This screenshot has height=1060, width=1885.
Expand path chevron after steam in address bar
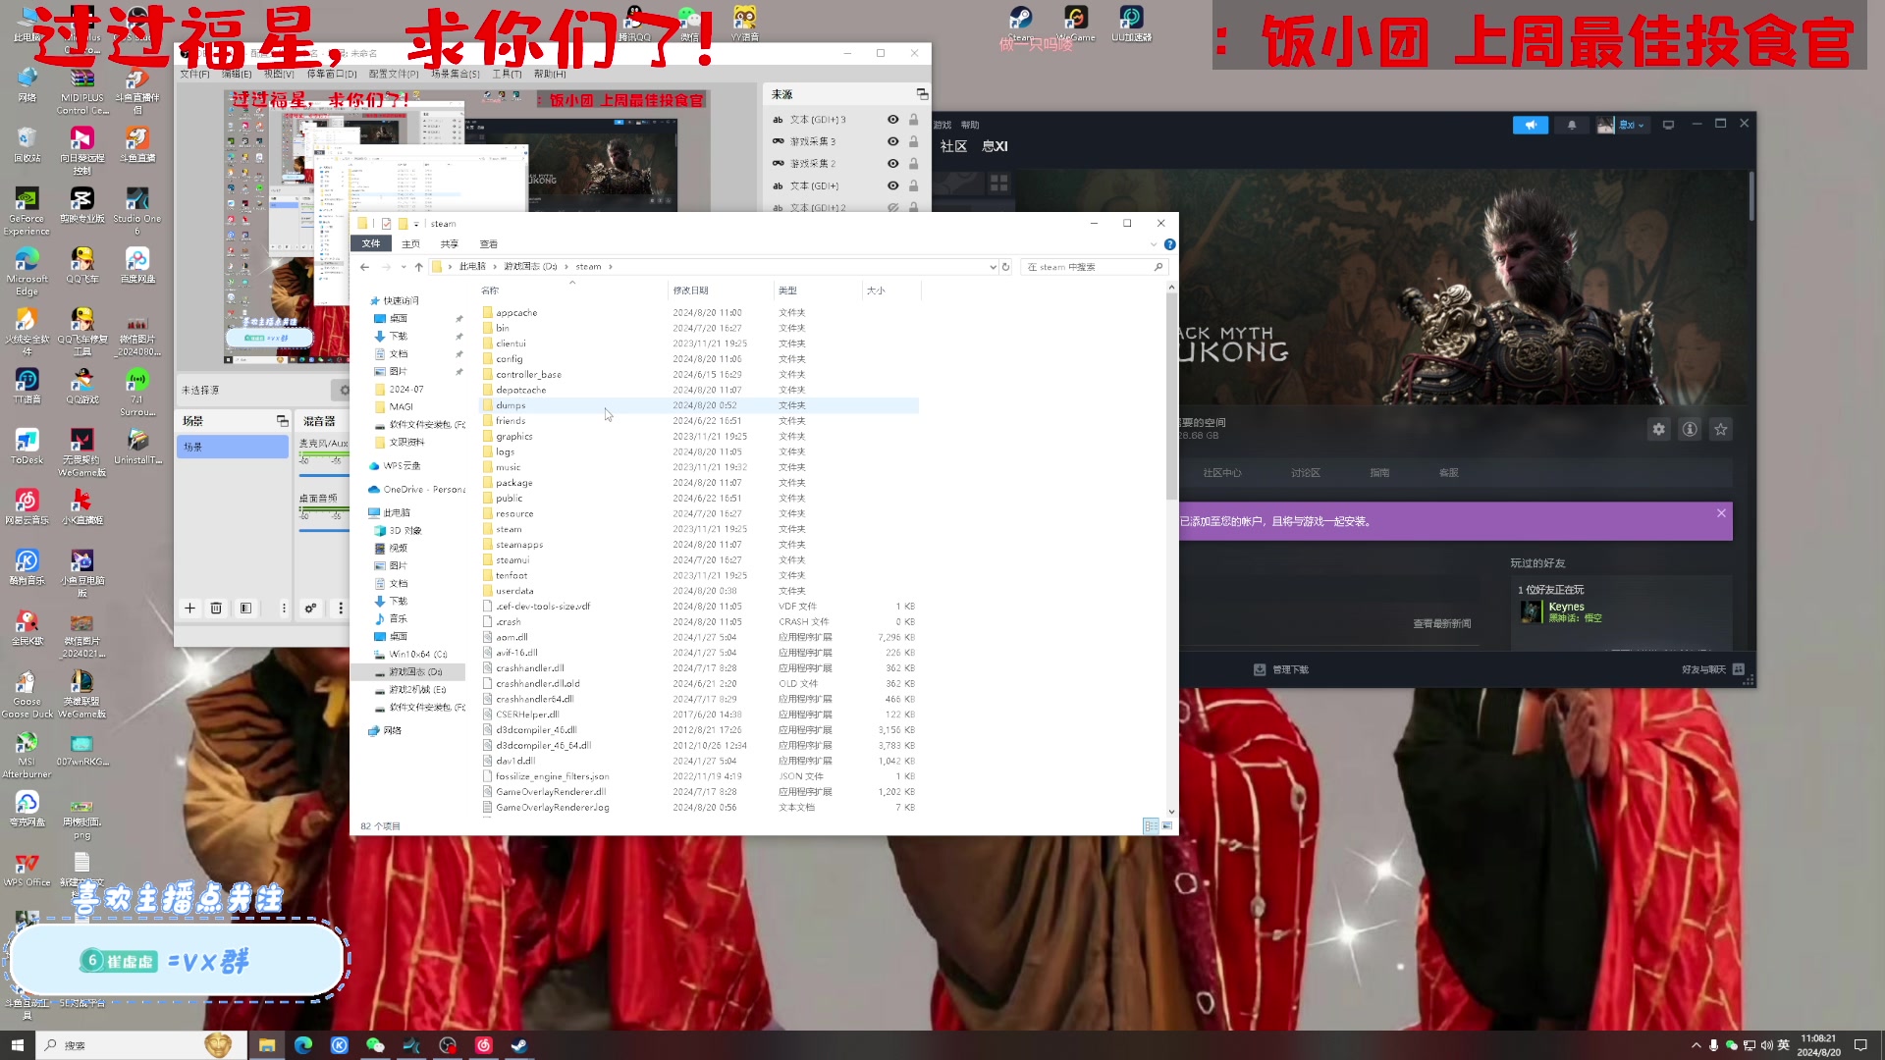pyautogui.click(x=610, y=267)
